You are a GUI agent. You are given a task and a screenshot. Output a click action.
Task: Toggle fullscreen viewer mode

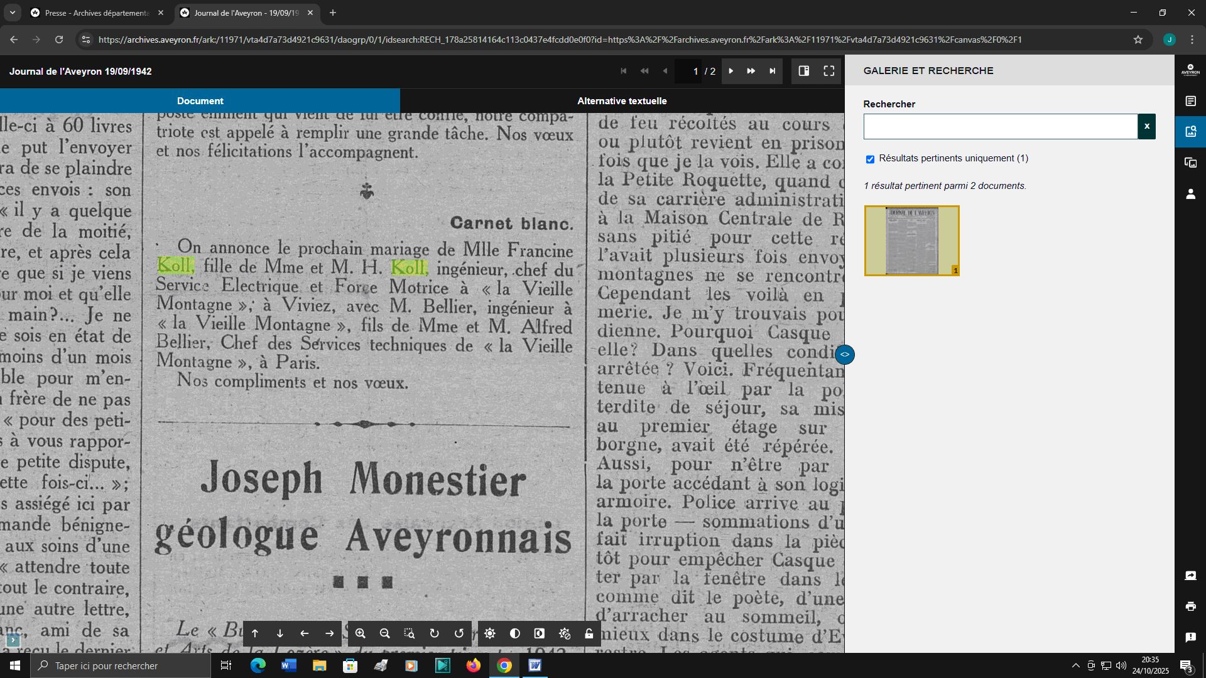pos(829,71)
